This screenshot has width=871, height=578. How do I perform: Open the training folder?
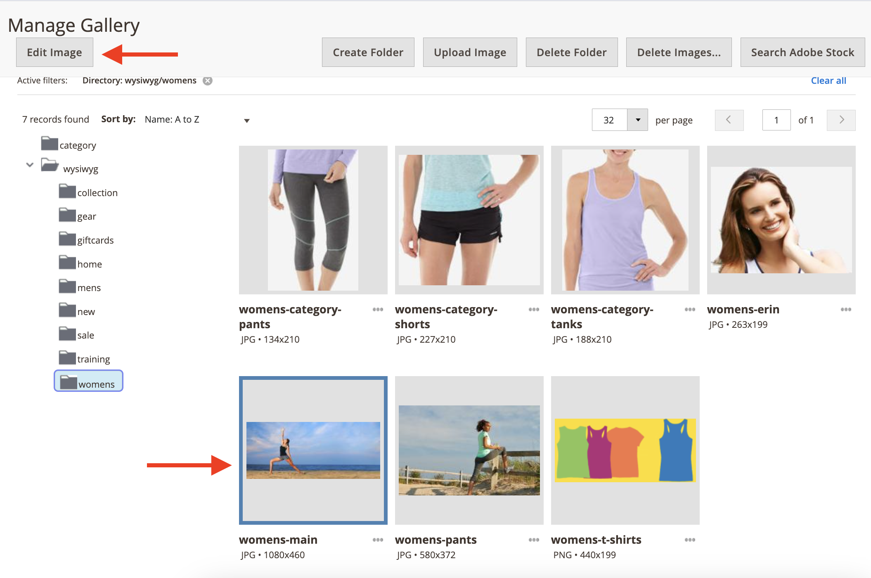click(93, 359)
